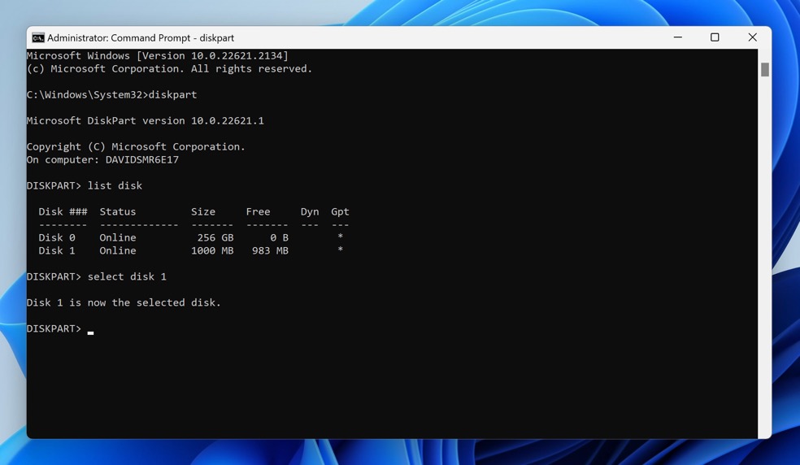Click the 'Gpt' column header
The height and width of the screenshot is (465, 800).
[x=341, y=211]
